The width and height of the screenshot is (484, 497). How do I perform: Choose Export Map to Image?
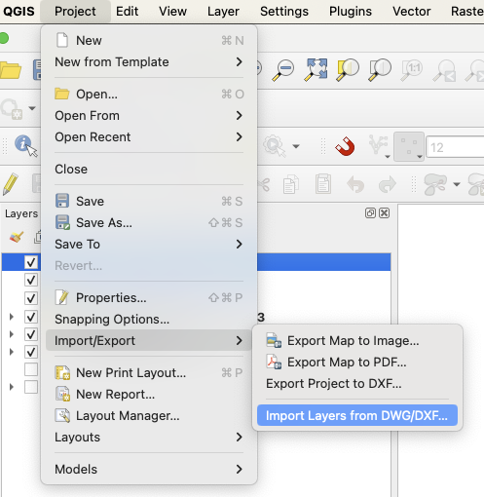point(357,341)
